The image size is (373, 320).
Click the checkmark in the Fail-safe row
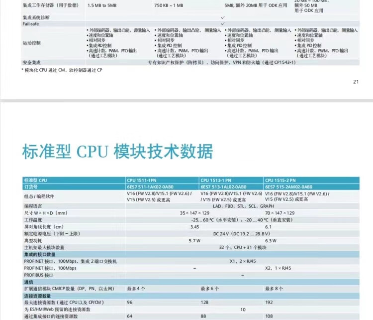[x=223, y=24]
